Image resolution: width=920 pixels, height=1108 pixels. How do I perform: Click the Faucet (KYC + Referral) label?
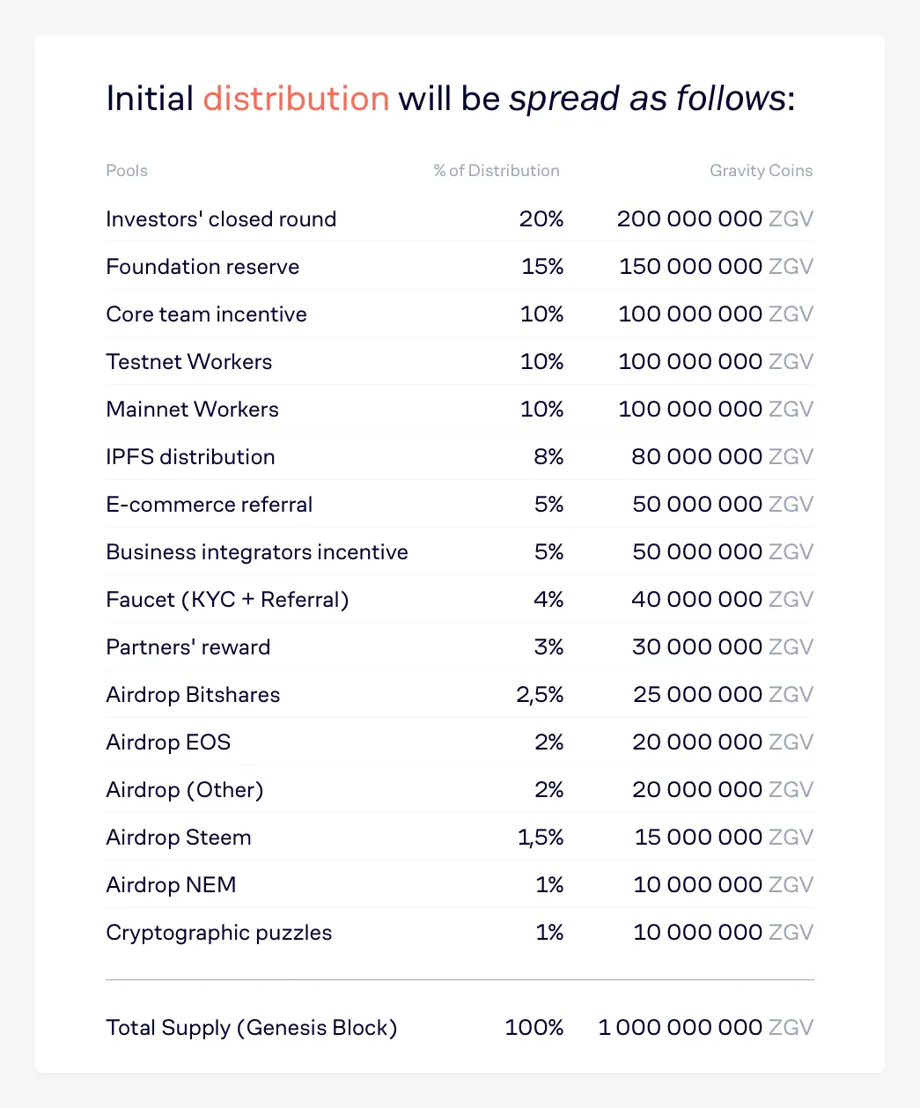[x=227, y=600]
